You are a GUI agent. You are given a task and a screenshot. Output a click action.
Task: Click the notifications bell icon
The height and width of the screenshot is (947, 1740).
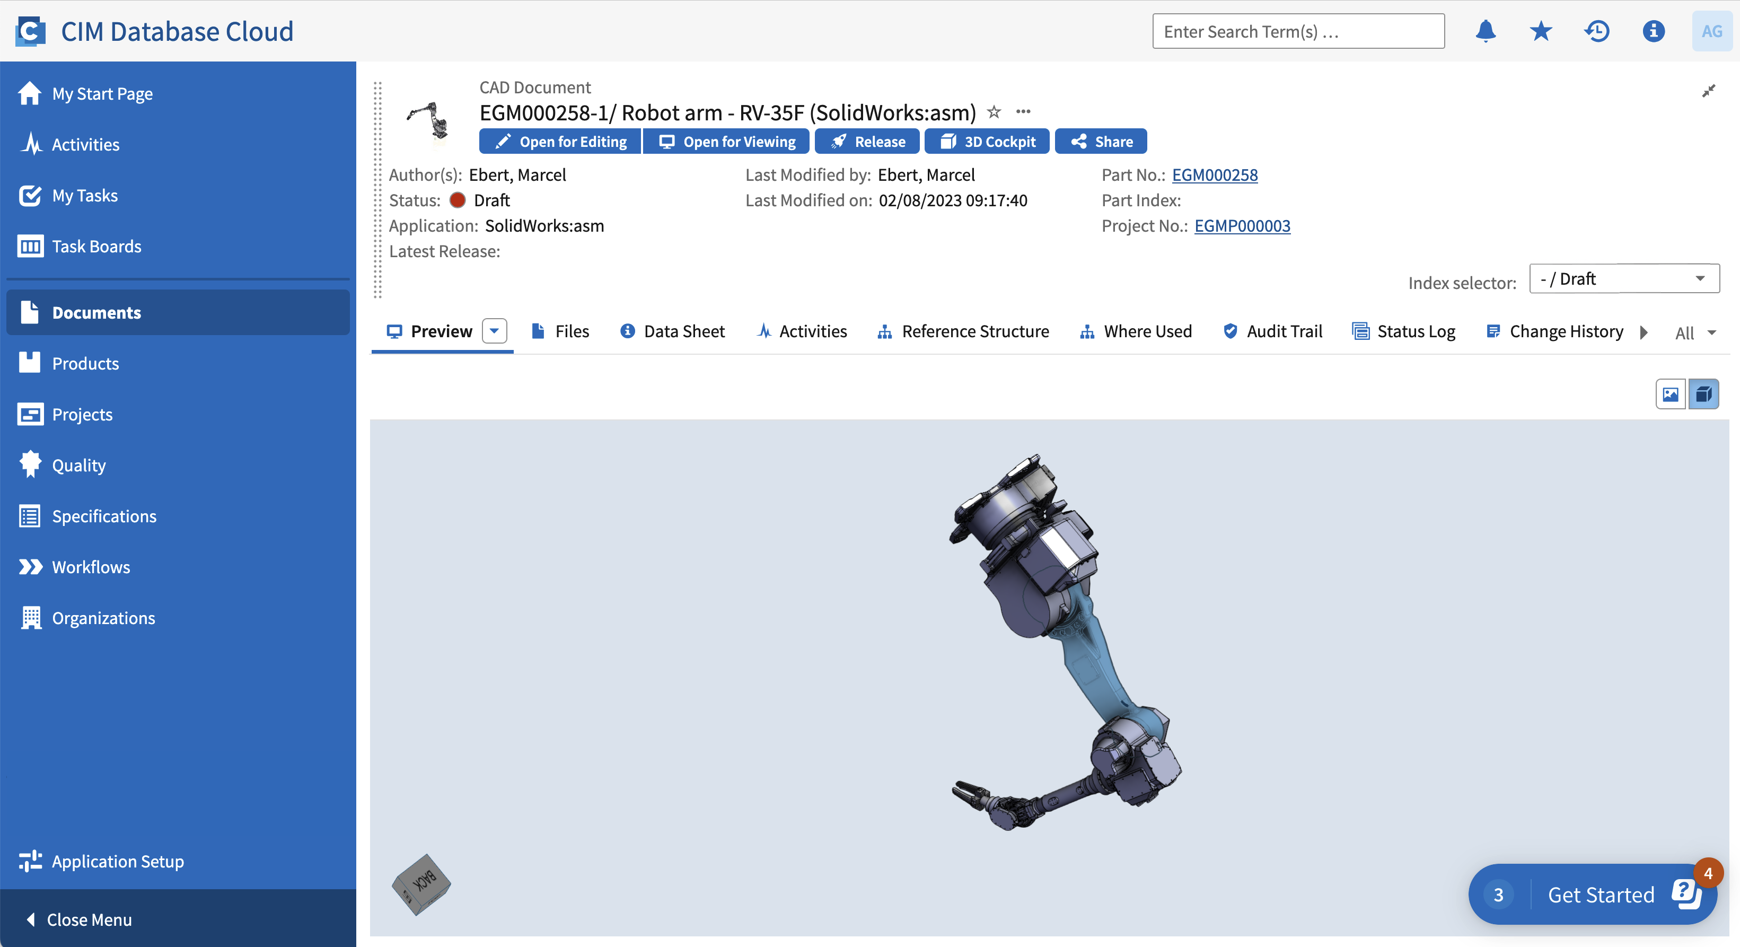click(x=1486, y=31)
